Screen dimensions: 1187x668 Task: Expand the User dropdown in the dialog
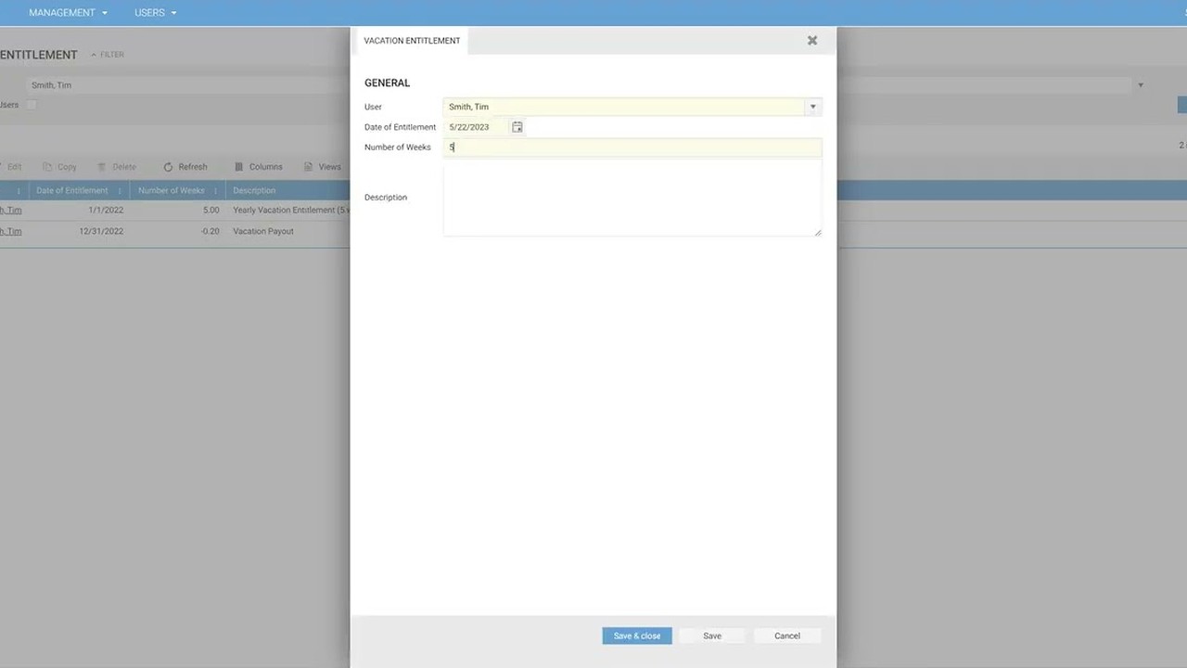(x=813, y=107)
